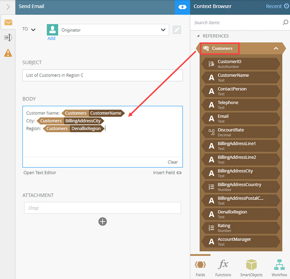Viewport: 290px width, 279px height.
Task: Toggle the Context Browser panel button
Action: point(182,7)
